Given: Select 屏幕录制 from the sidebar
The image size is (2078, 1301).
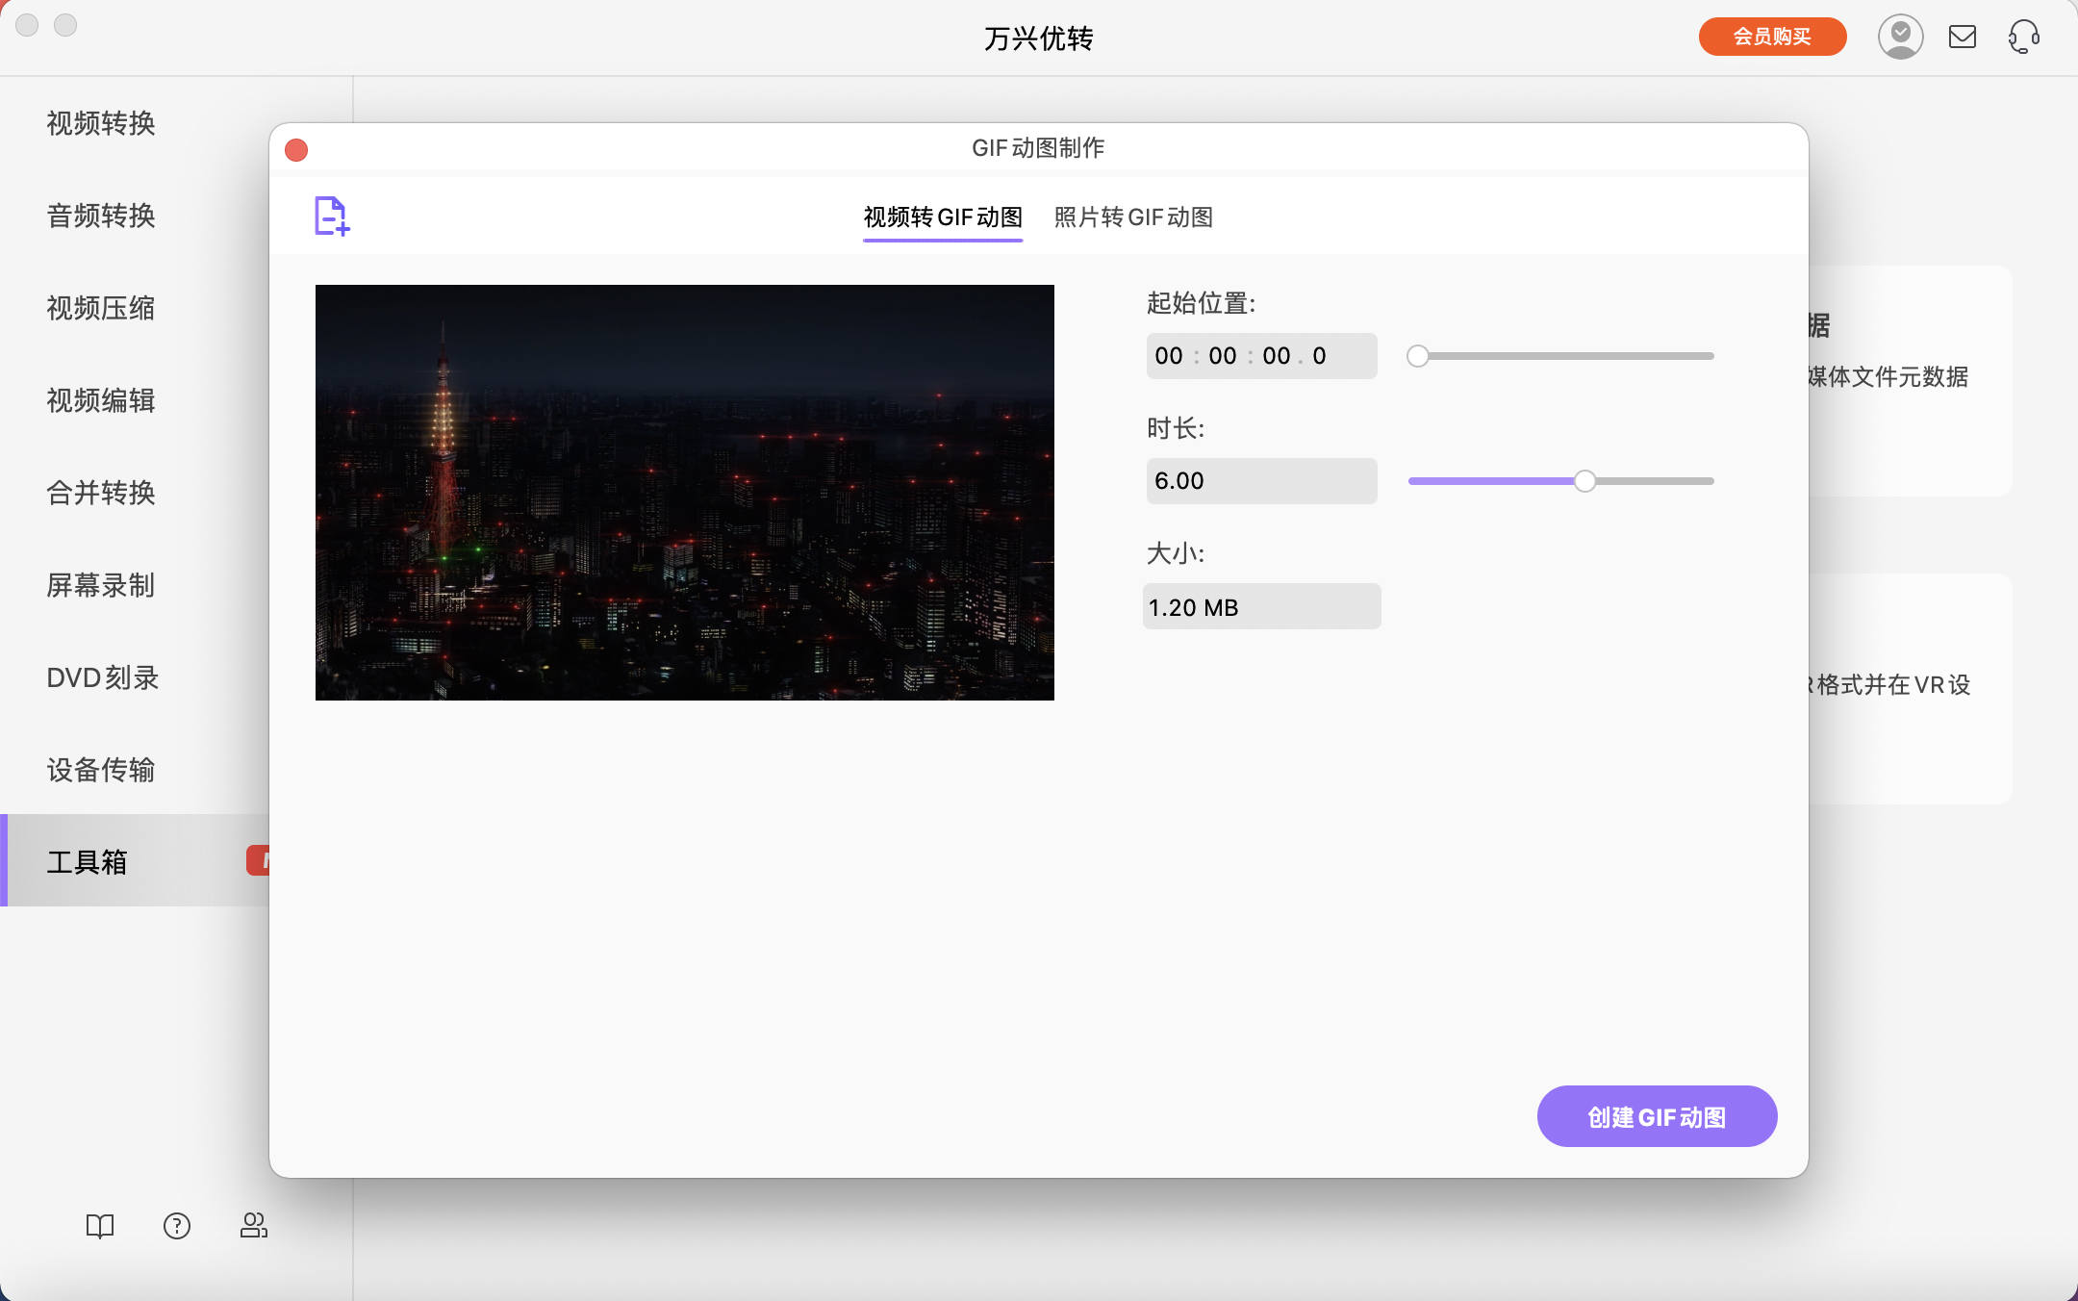Looking at the screenshot, I should [100, 585].
